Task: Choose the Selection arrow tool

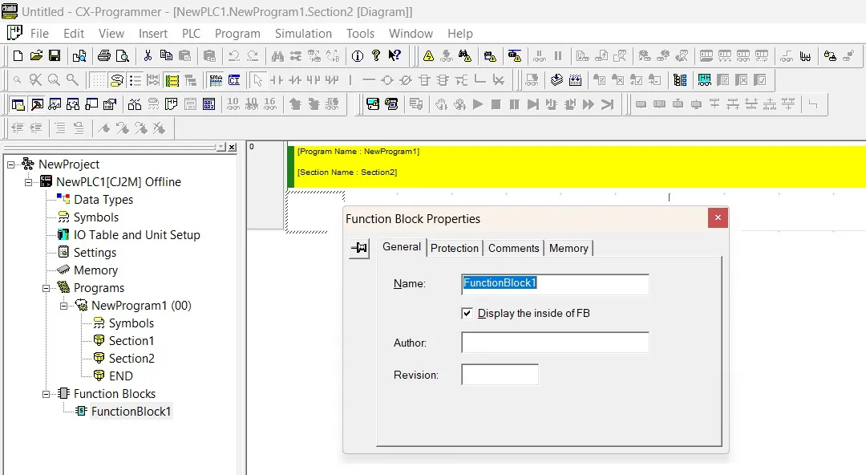Action: click(x=257, y=80)
